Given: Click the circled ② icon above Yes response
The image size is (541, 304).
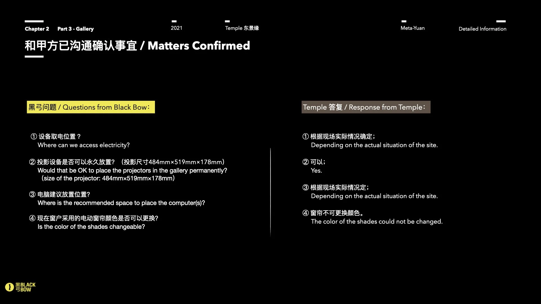Looking at the screenshot, I should point(306,162).
